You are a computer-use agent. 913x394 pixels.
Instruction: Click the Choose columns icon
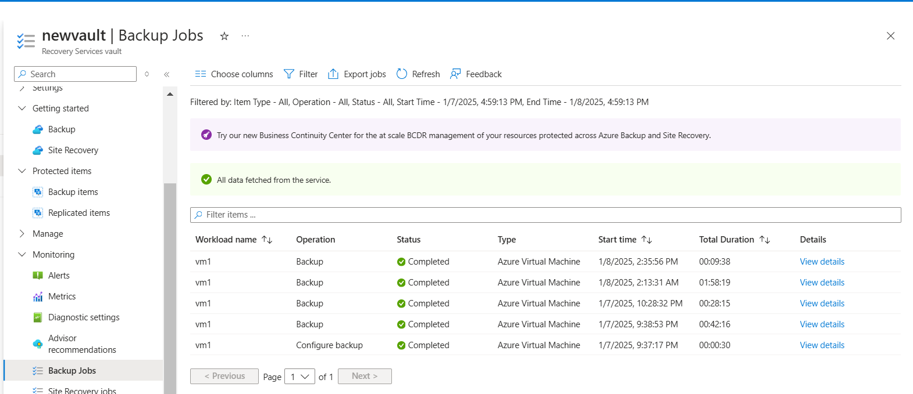click(x=201, y=74)
